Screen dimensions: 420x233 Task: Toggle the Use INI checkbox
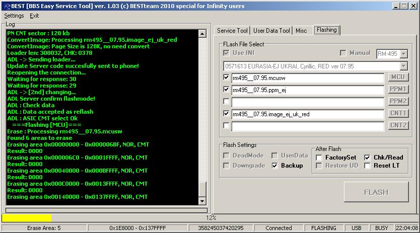(226, 53)
